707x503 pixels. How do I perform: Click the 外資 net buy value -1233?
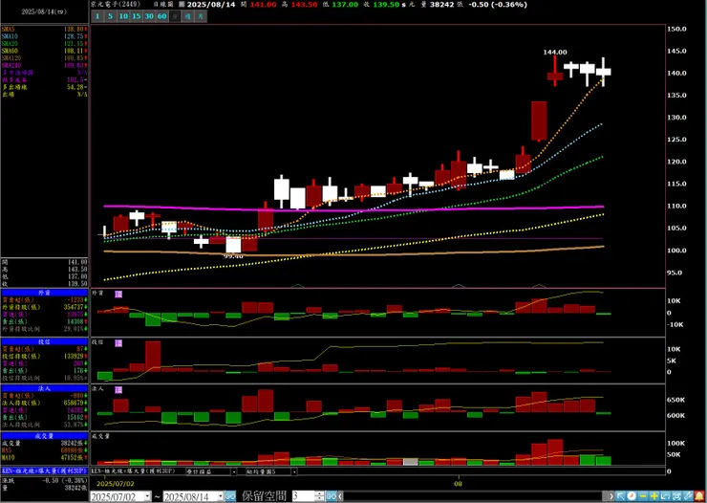tap(75, 299)
